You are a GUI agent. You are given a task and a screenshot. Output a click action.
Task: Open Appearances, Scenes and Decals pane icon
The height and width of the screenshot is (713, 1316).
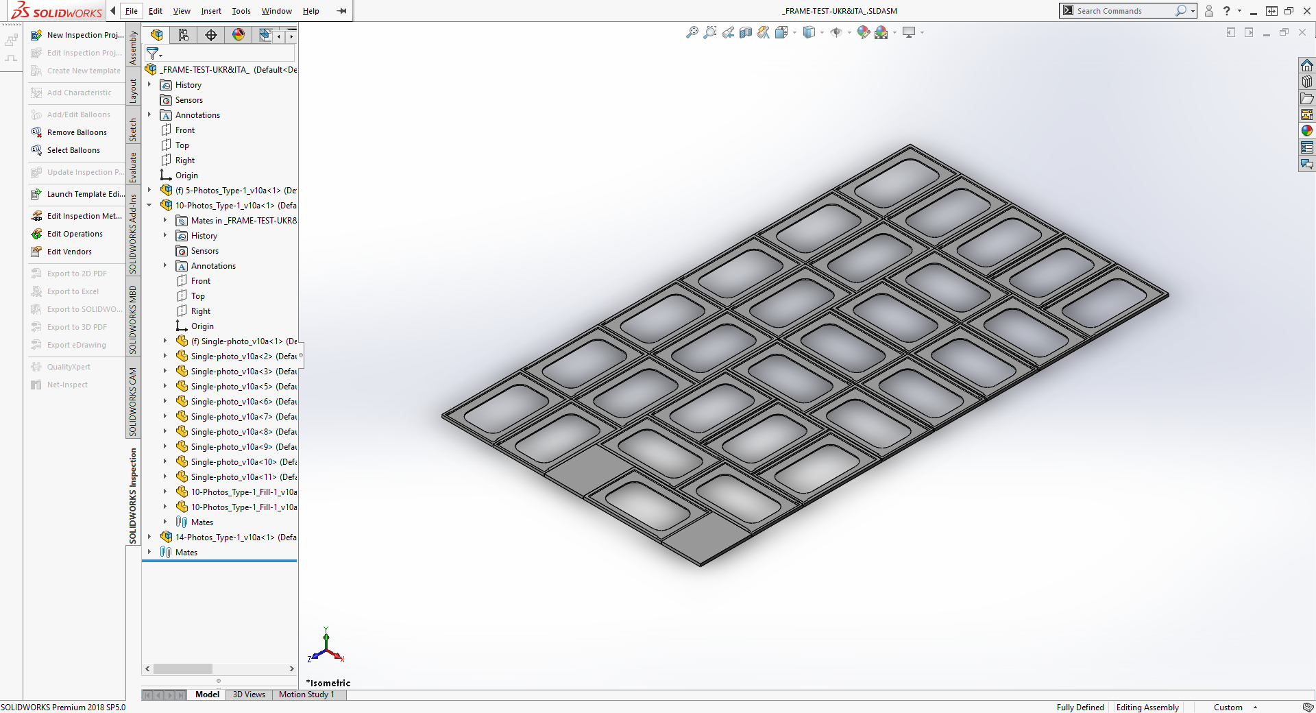1307,131
